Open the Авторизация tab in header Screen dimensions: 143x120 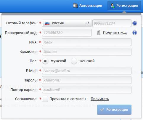click(87, 6)
